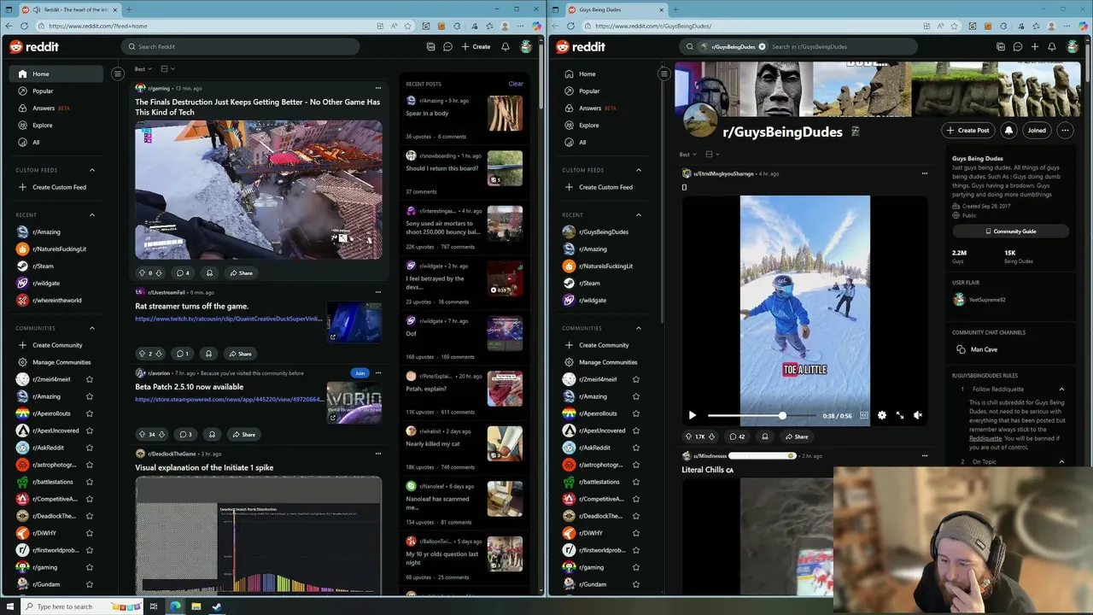
Task: Collapse Custom Feeds section in left window
Action: 92,170
